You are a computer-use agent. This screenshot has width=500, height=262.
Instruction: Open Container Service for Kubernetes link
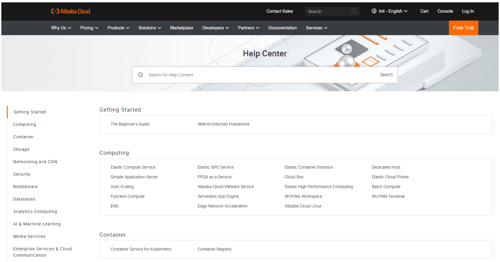click(x=141, y=250)
